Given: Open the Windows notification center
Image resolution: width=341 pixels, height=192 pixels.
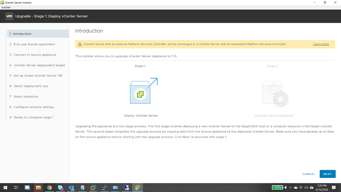Looking at the screenshot, I should [x=334, y=188].
